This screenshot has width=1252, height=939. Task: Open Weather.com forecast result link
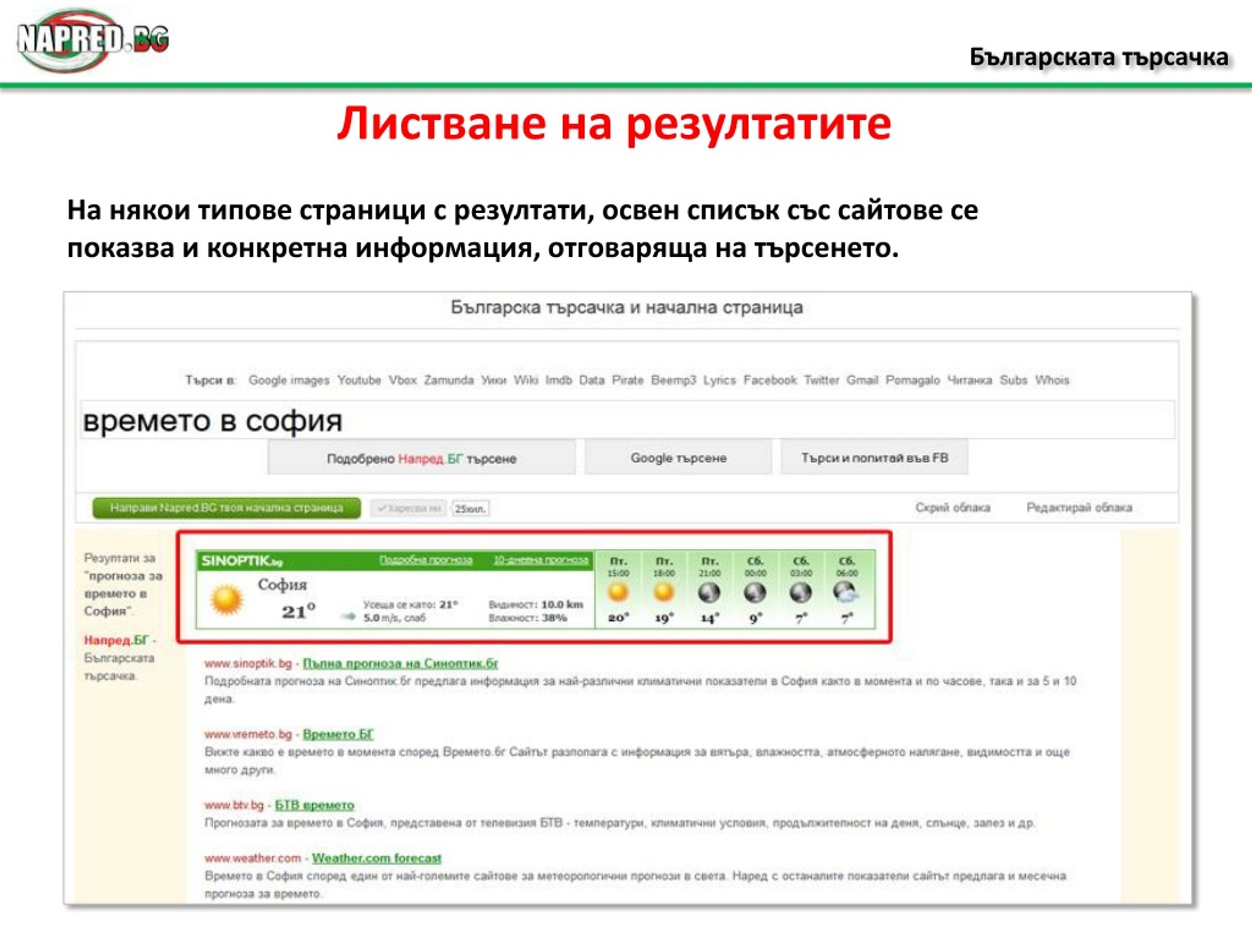point(377,857)
